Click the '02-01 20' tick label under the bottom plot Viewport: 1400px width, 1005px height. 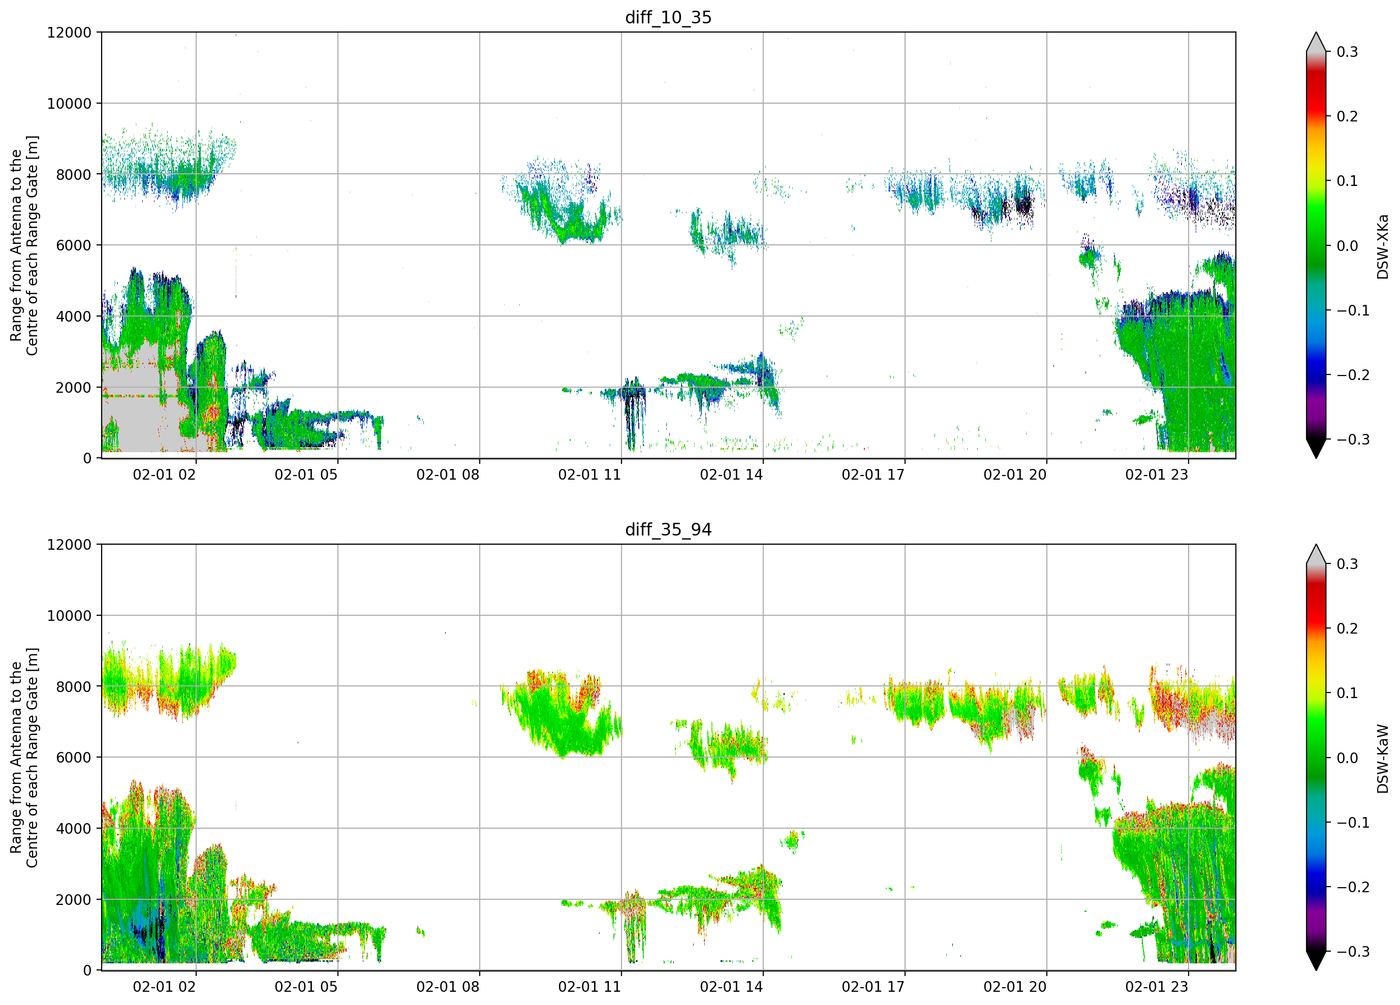click(1015, 987)
